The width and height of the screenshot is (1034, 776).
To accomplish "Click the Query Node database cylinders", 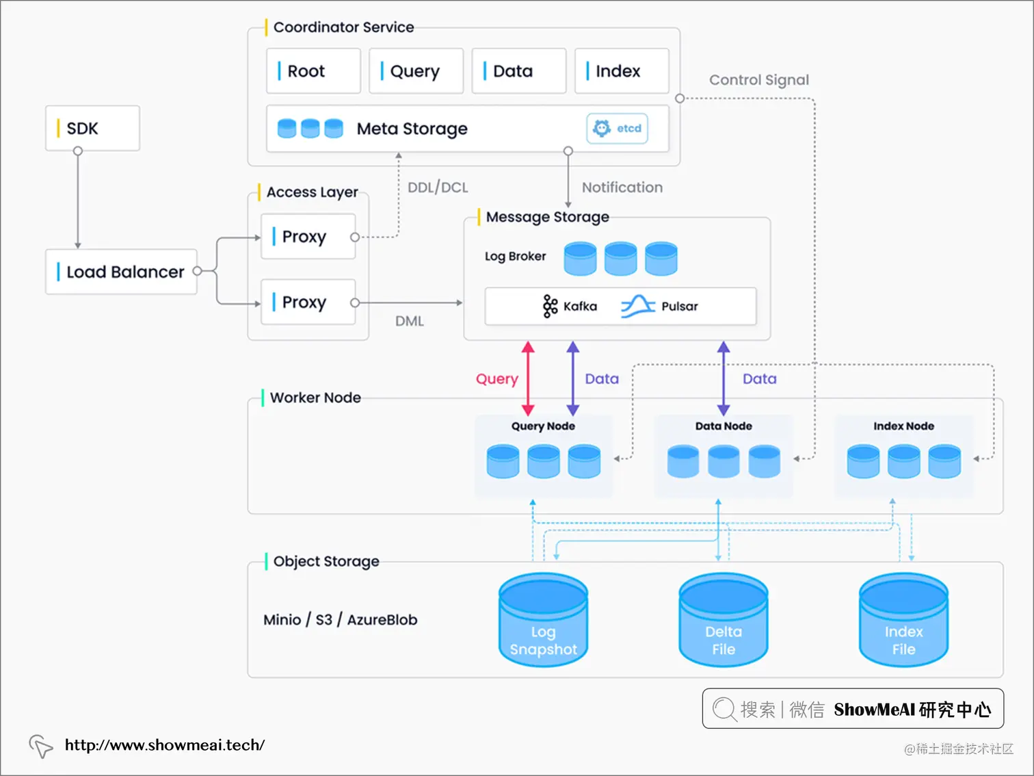I will pos(544,461).
